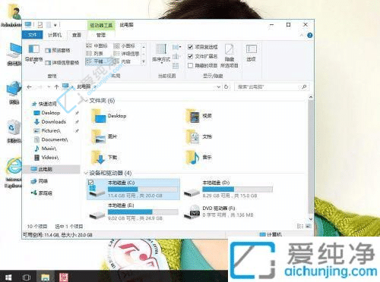Click the add columns icon in current view
The height and width of the screenshot is (282, 380).
(176, 56)
